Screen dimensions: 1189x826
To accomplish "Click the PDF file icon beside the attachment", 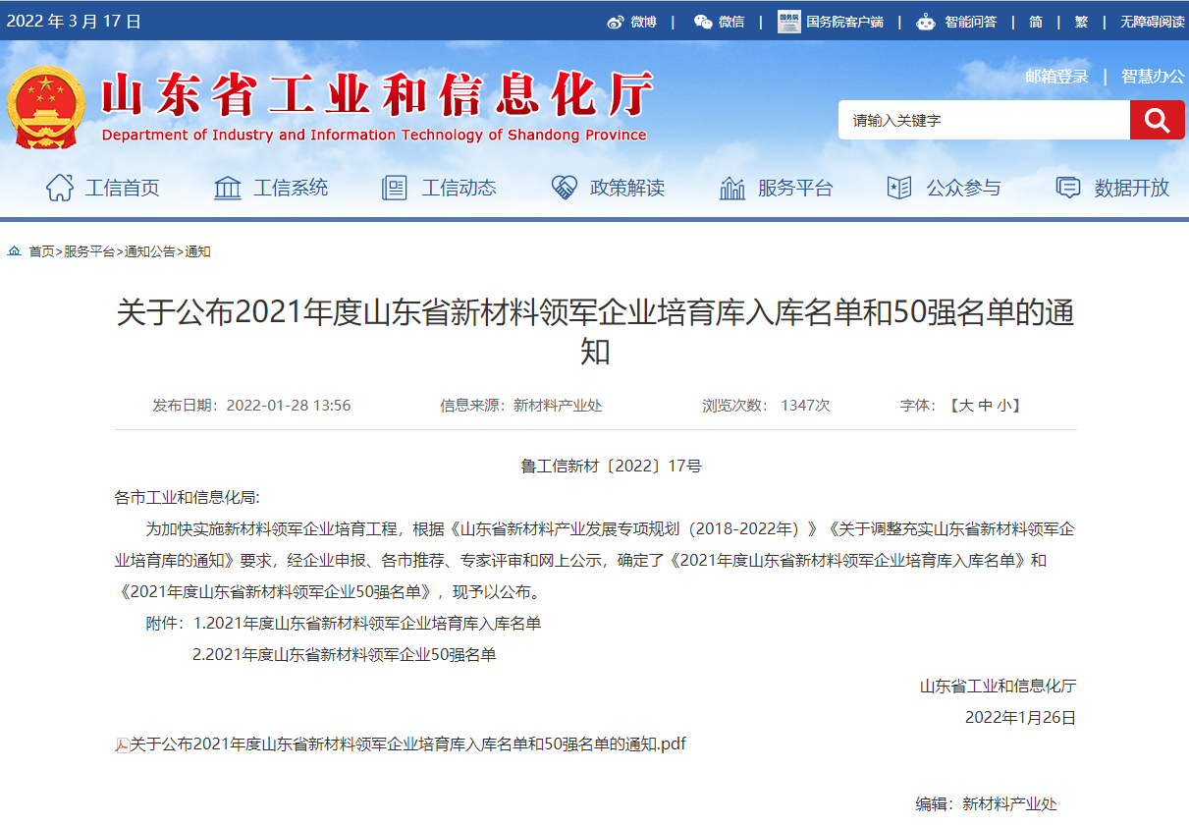I will (123, 745).
